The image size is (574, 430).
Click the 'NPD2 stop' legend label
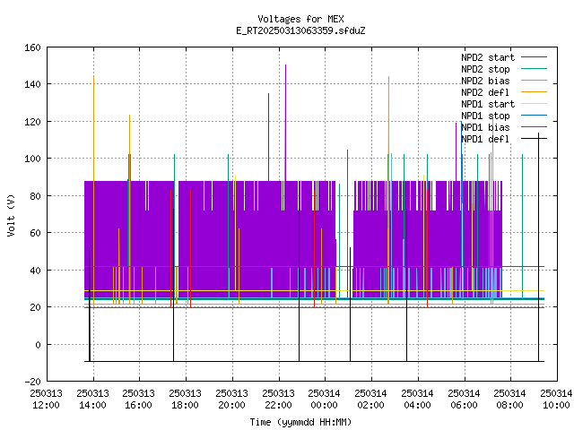pyautogui.click(x=485, y=69)
